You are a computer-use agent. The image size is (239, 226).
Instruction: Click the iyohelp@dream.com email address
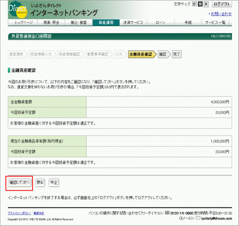pyautogui.click(x=216, y=219)
